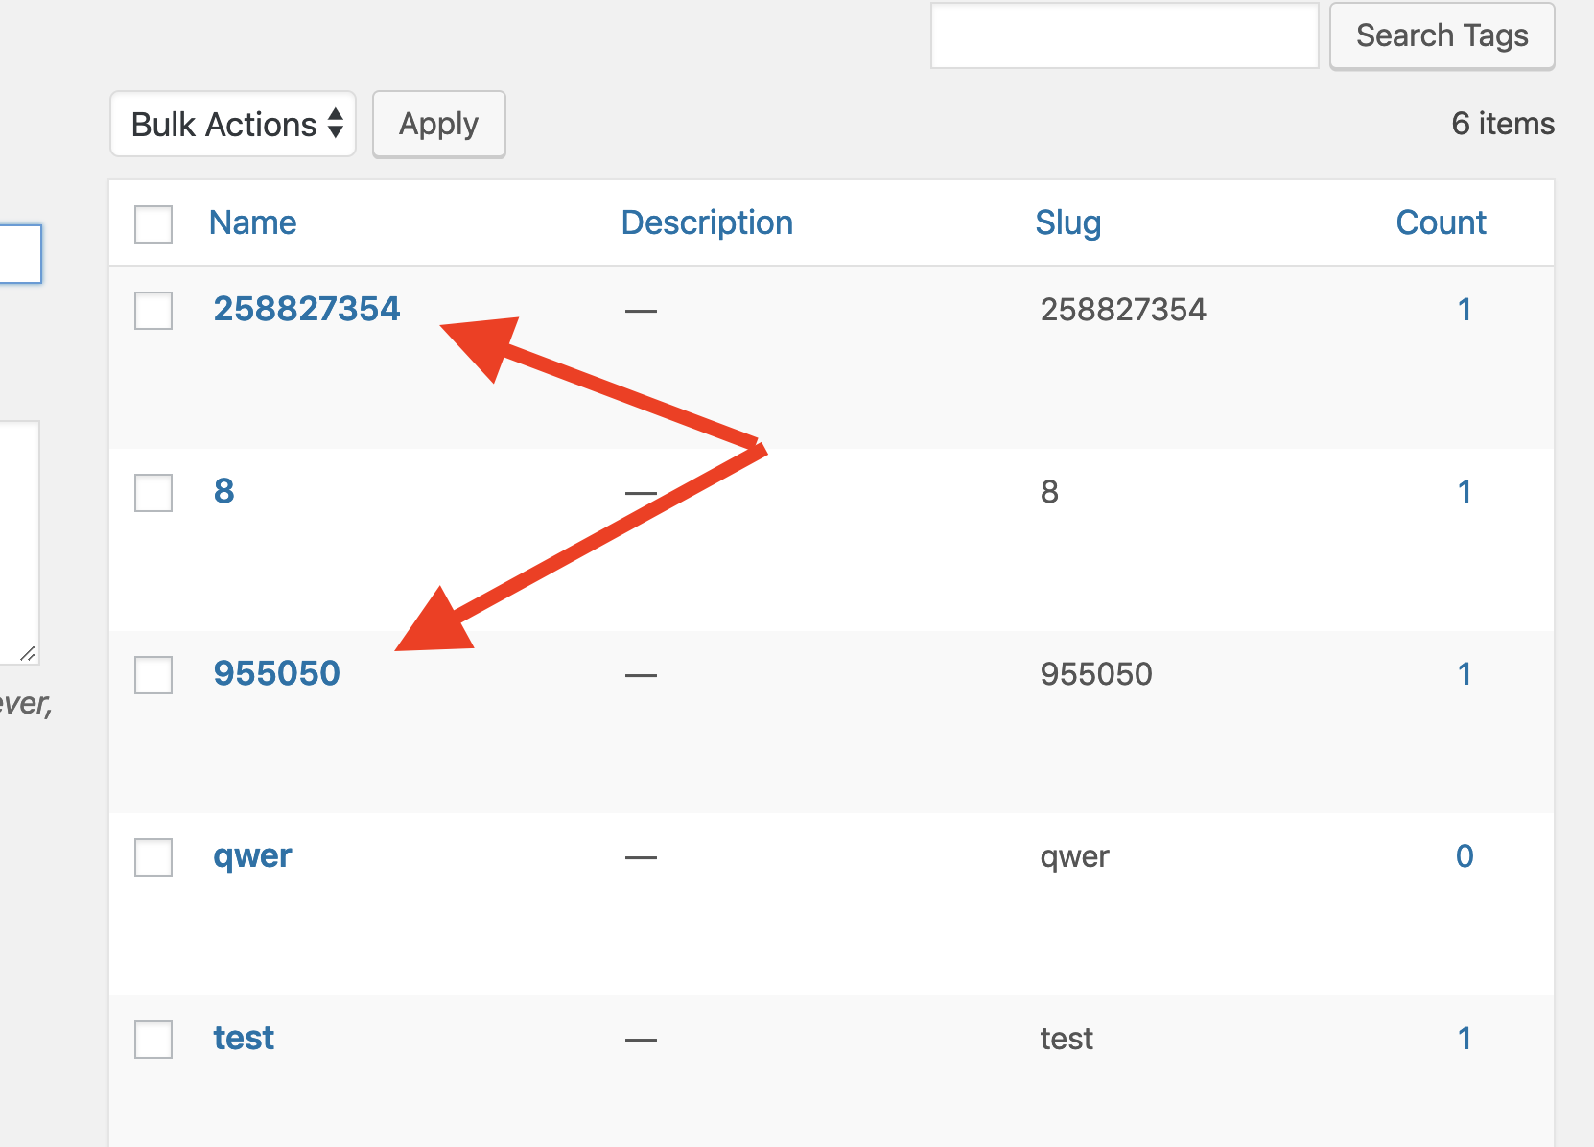Select the checkbox for tag 8
This screenshot has height=1147, width=1594.
point(153,493)
